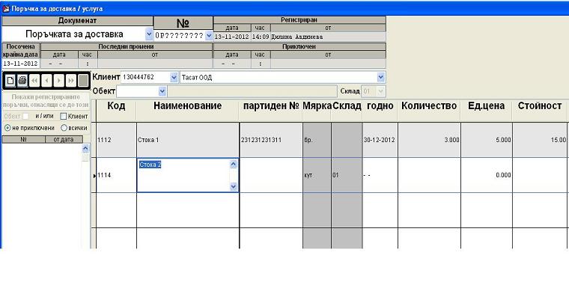Go to previous record arrow button
The width and height of the screenshot is (569, 288).
(x=46, y=81)
